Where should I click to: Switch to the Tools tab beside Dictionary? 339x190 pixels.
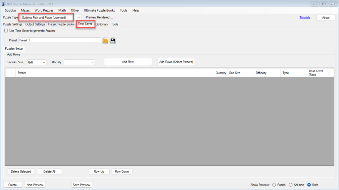pyautogui.click(x=115, y=24)
